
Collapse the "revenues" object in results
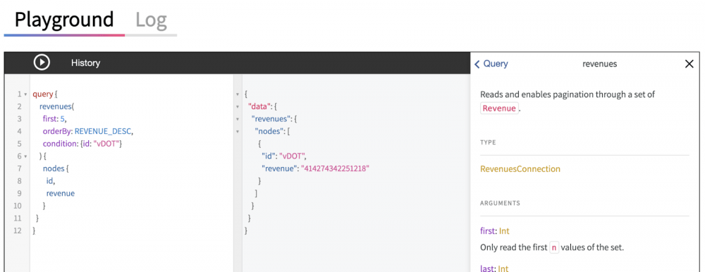tap(238, 119)
